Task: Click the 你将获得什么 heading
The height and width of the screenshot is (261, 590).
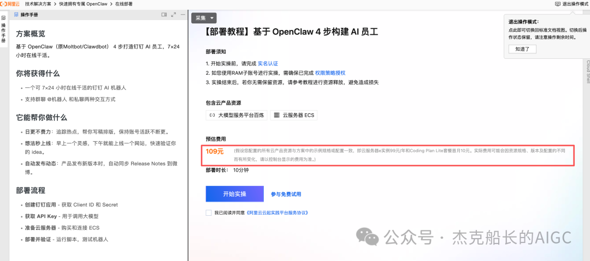Action: [x=38, y=73]
